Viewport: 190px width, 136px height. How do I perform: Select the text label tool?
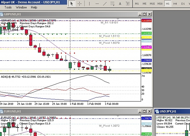(x=128, y=4)
